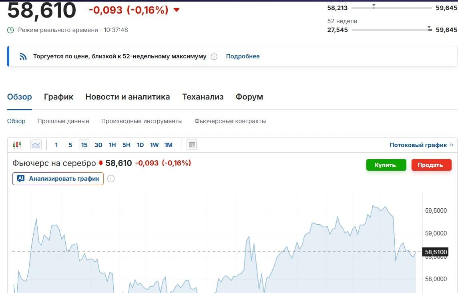Switch to the Теханализ tab
458x293 pixels.
(x=203, y=97)
